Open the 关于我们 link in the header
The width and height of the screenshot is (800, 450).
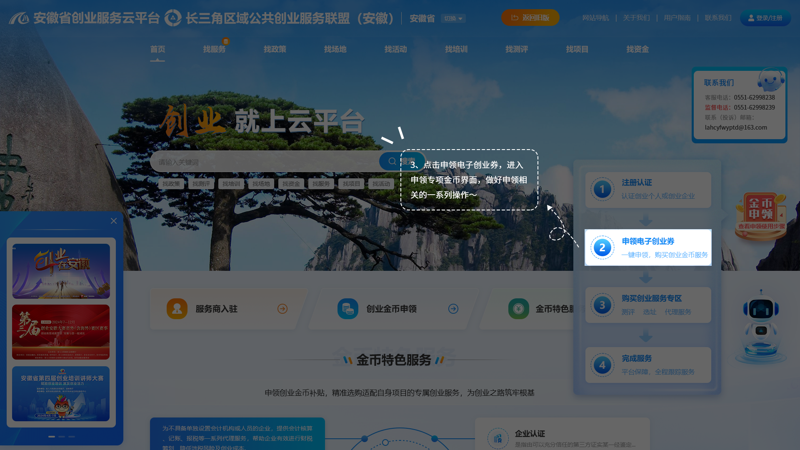click(x=636, y=18)
